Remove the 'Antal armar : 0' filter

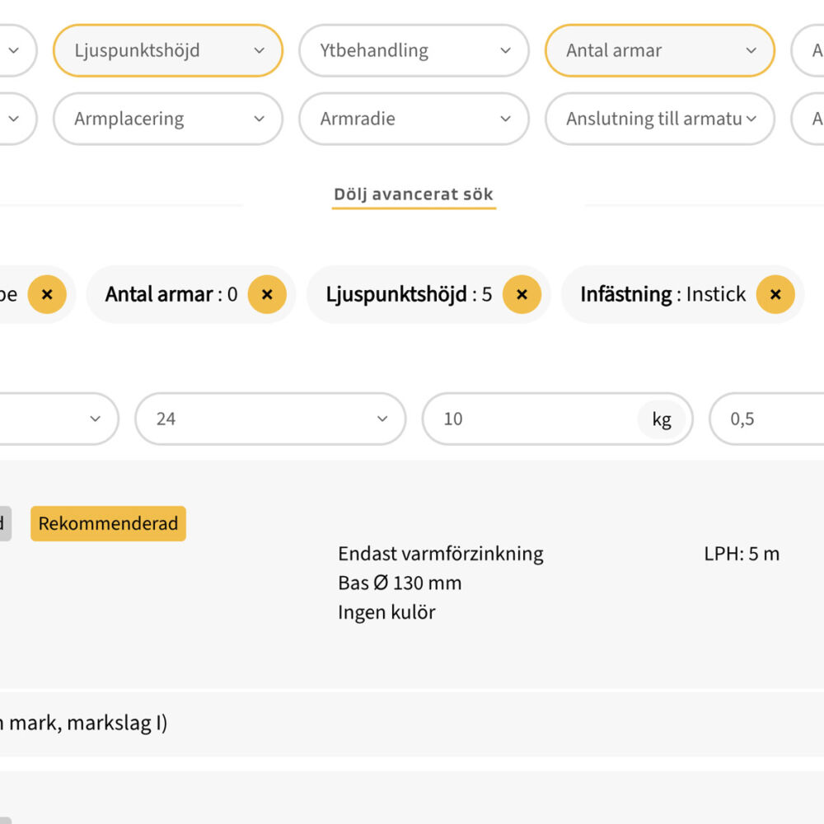(x=266, y=294)
